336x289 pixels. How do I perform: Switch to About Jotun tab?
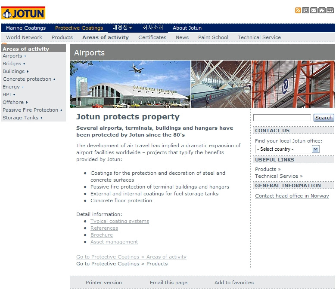[x=187, y=28]
